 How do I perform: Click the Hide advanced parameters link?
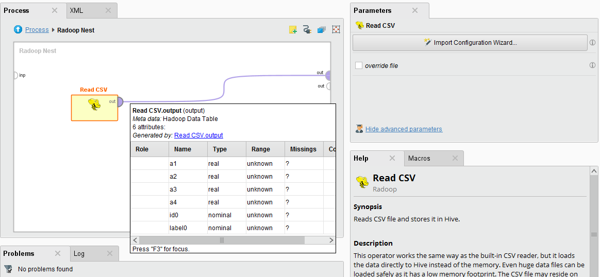pos(404,129)
